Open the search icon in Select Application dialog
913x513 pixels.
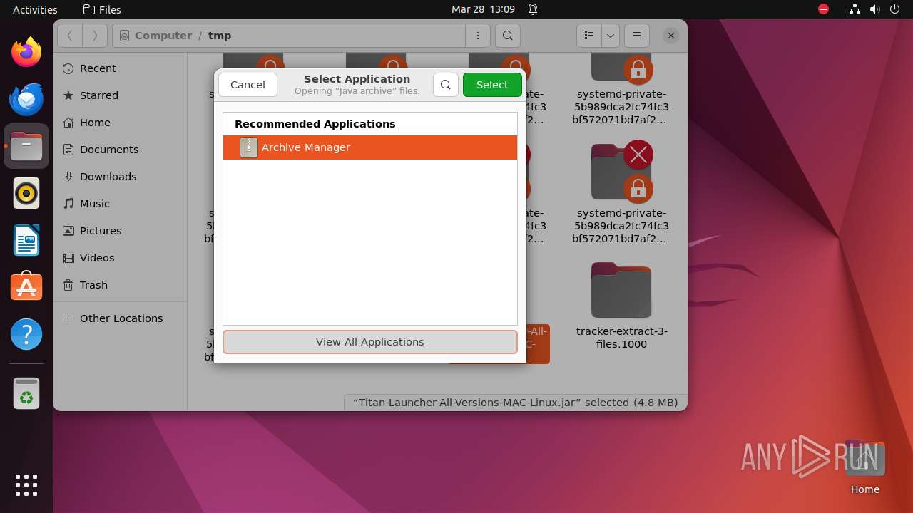pos(445,85)
